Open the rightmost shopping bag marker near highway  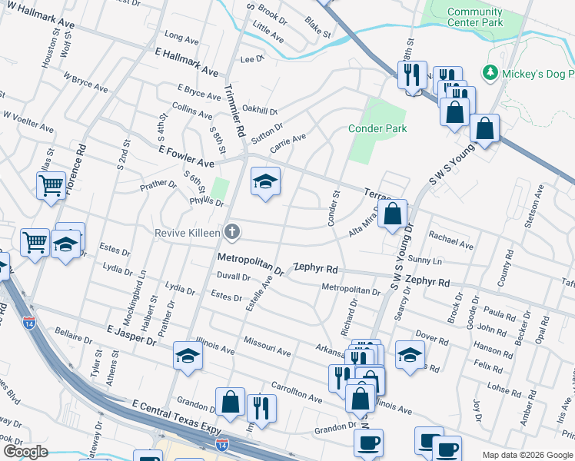click(x=485, y=129)
